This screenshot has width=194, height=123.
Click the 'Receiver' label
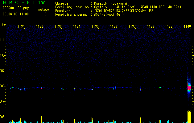click(x=63, y=11)
